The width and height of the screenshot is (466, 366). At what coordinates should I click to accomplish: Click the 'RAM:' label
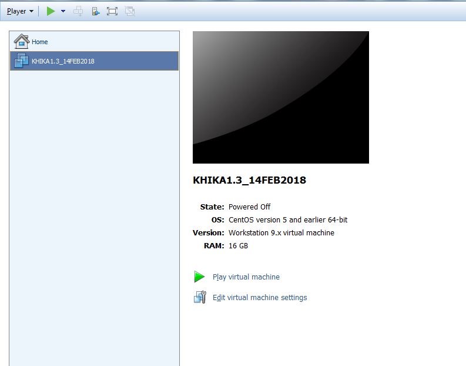pyautogui.click(x=214, y=246)
